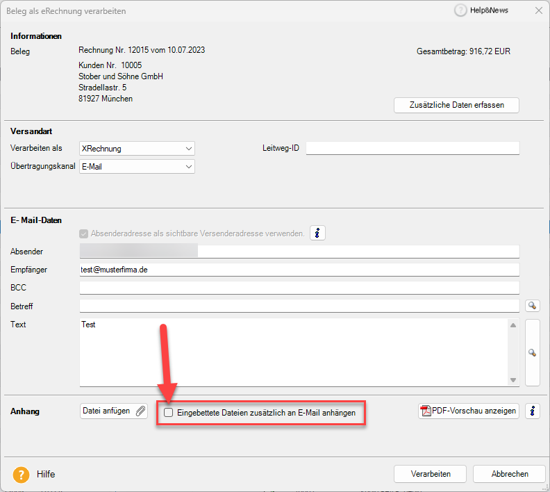The image size is (550, 492).
Task: Toggle Absenderadresse als sichtbare Versenderadresse checkbox
Action: pyautogui.click(x=85, y=234)
